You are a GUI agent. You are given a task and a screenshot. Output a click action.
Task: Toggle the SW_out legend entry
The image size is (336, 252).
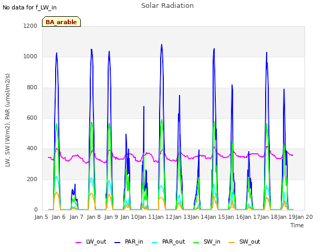[244, 242]
